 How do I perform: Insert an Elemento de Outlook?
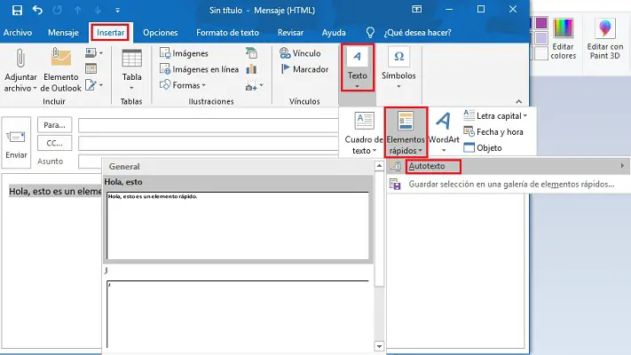(60, 70)
